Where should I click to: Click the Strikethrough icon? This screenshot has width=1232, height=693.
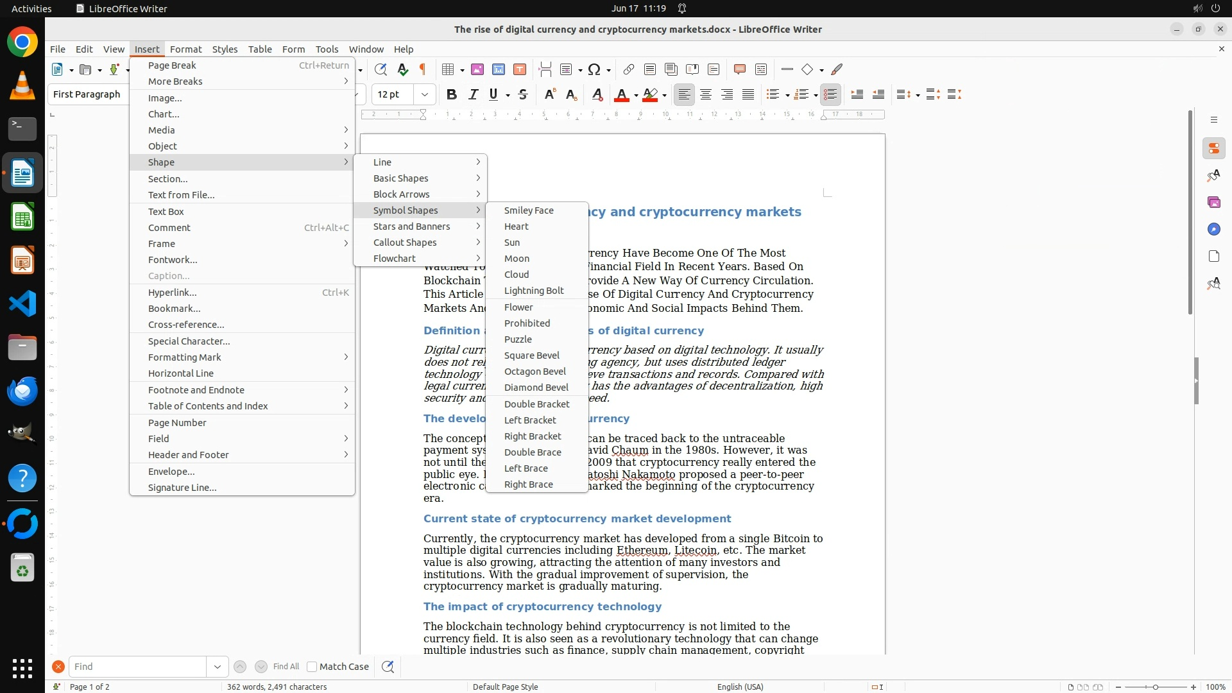(523, 94)
